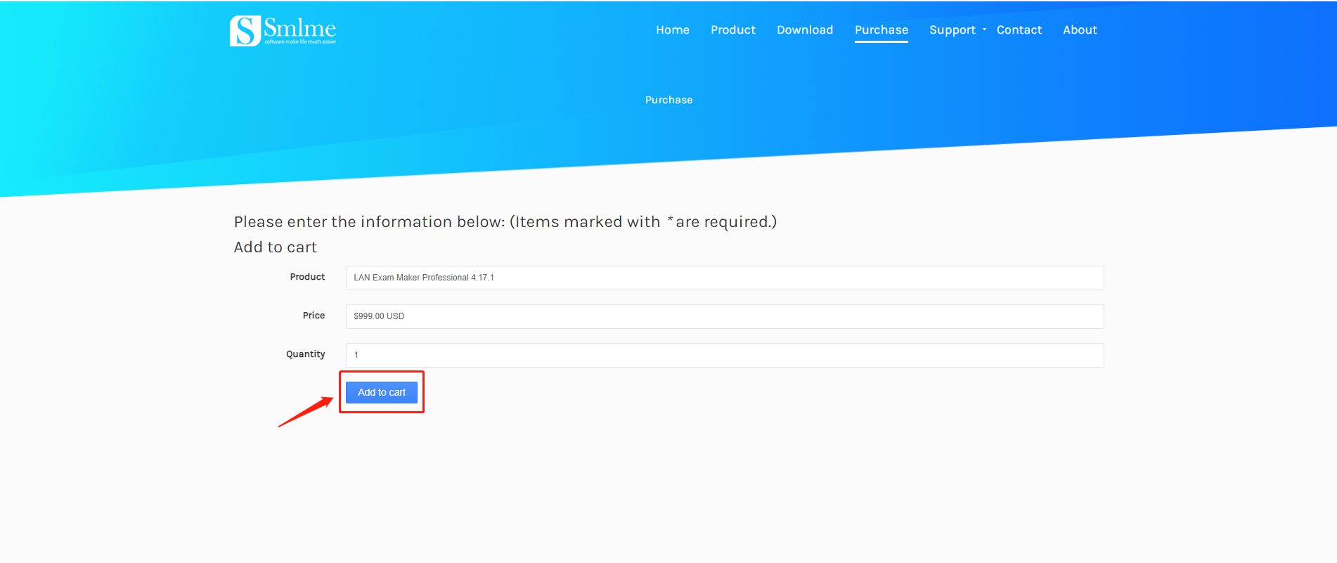The width and height of the screenshot is (1337, 563).
Task: Click the 'Add to cart' section heading
Action: click(276, 247)
